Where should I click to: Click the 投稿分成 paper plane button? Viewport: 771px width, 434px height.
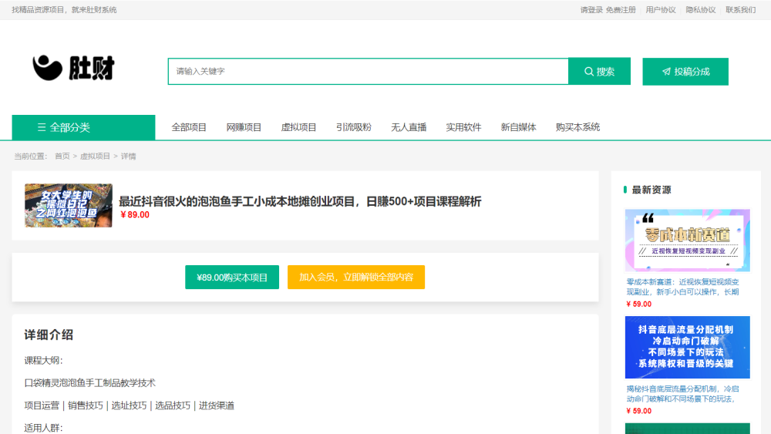coord(685,72)
